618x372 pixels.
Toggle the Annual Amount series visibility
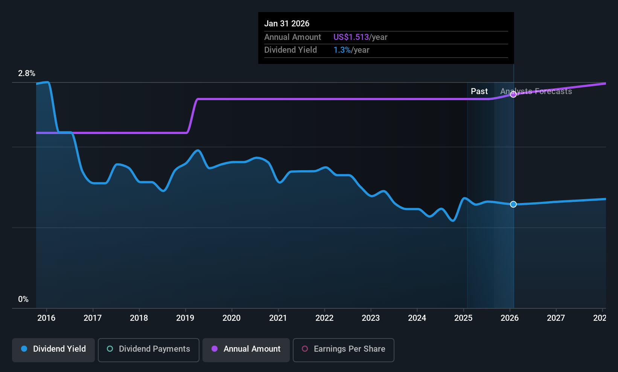pos(246,350)
